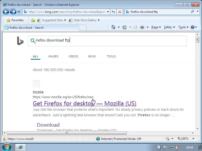Select the ALL results tab
This screenshot has width=202, height=151.
coord(36,56)
